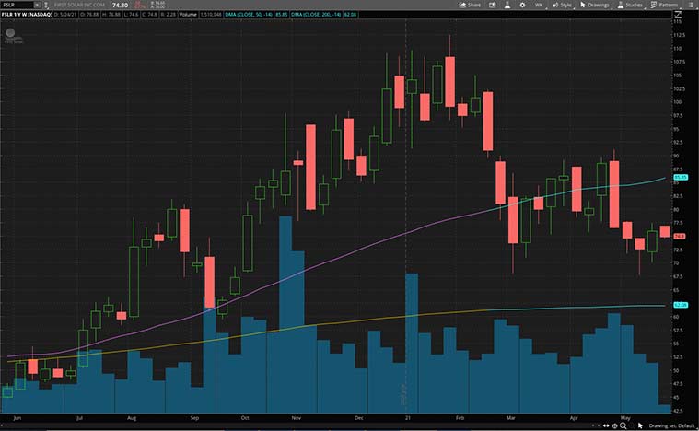Open the Drawings menu

(595, 5)
